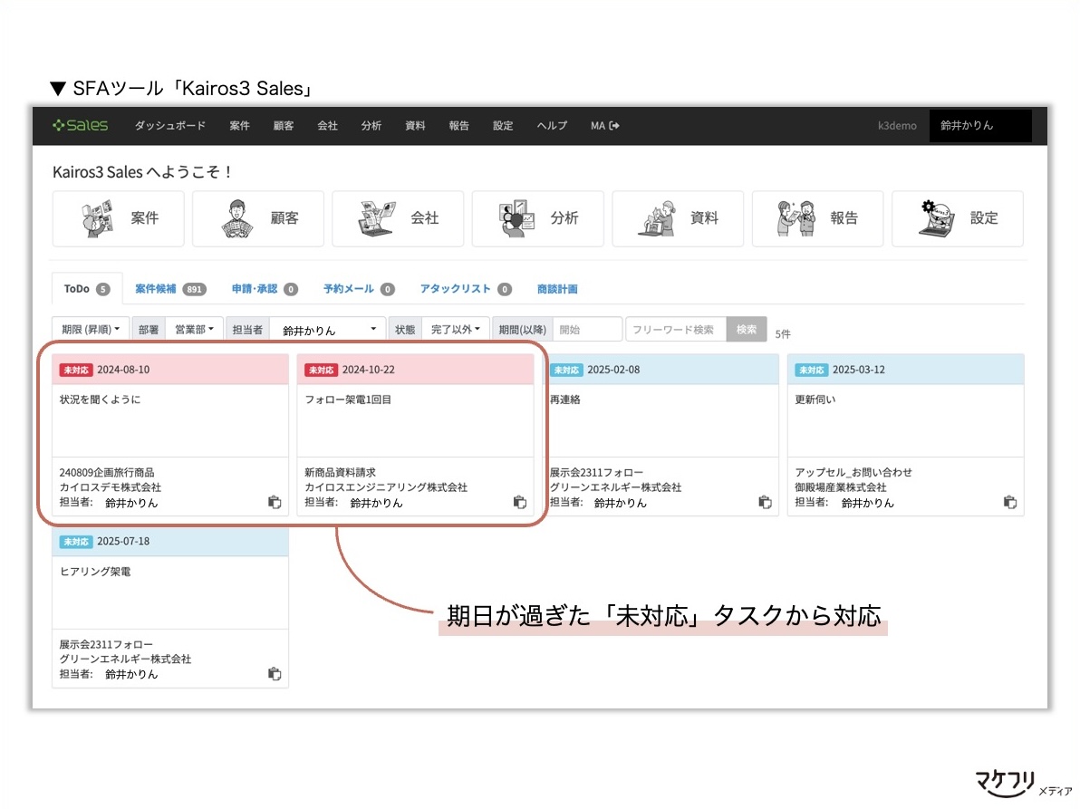The height and width of the screenshot is (809, 1080).
Task: Open 会社 in top navigation bar
Action: coord(327,125)
